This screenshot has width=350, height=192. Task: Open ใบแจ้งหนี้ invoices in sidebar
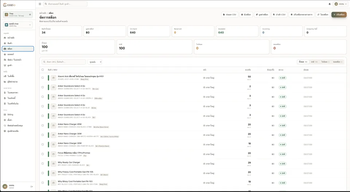tap(18, 98)
